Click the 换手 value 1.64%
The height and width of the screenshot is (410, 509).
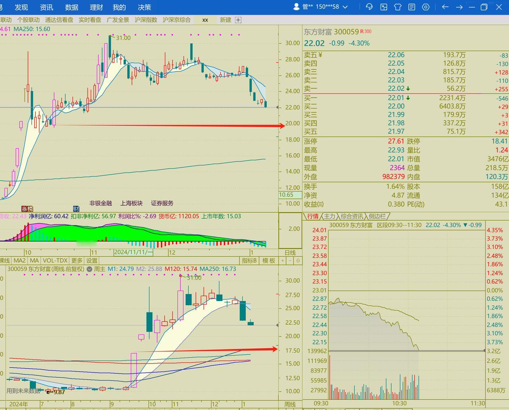point(395,187)
